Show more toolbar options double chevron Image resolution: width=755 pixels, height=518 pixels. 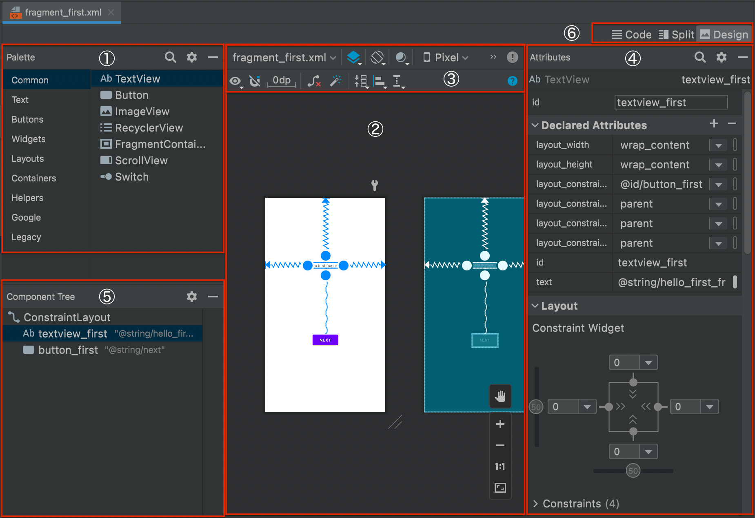tap(493, 57)
